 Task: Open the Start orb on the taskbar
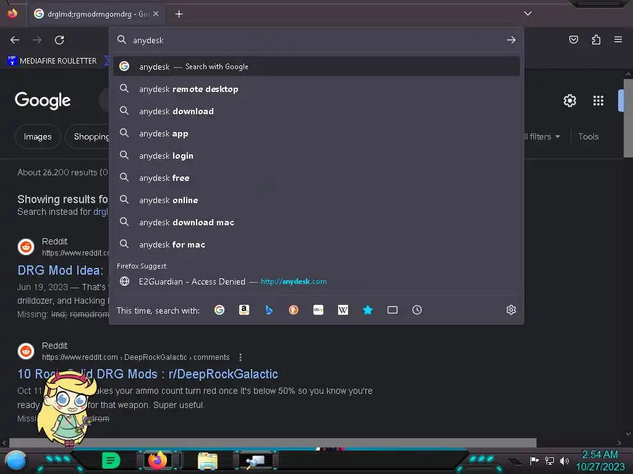(15, 460)
